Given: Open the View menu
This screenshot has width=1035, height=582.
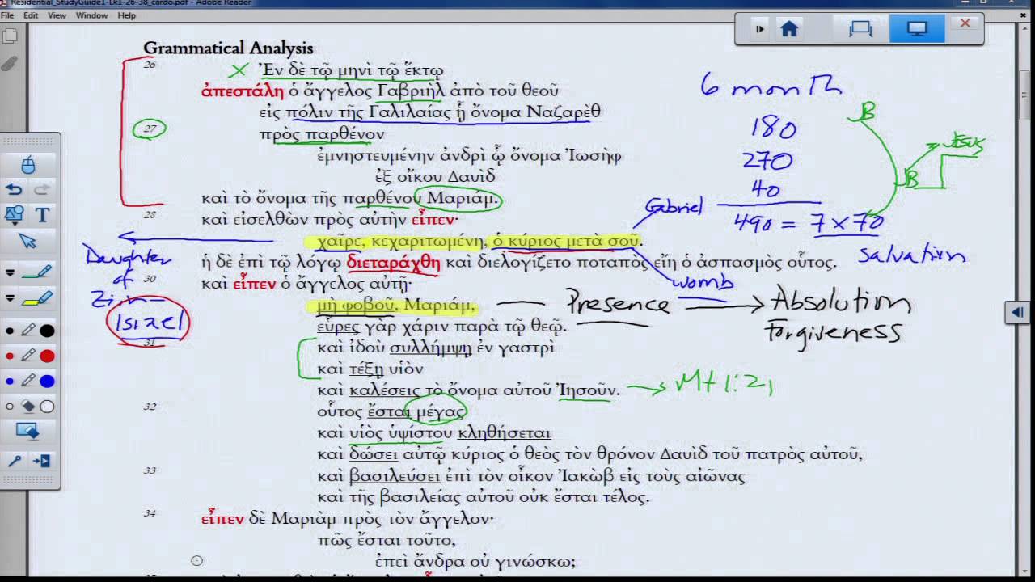Looking at the screenshot, I should coord(57,15).
